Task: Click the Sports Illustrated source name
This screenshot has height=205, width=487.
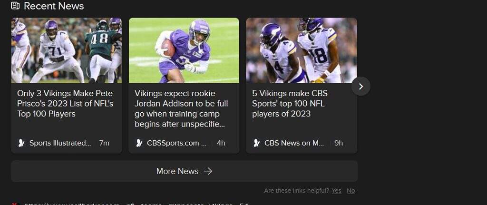Action: coord(60,143)
